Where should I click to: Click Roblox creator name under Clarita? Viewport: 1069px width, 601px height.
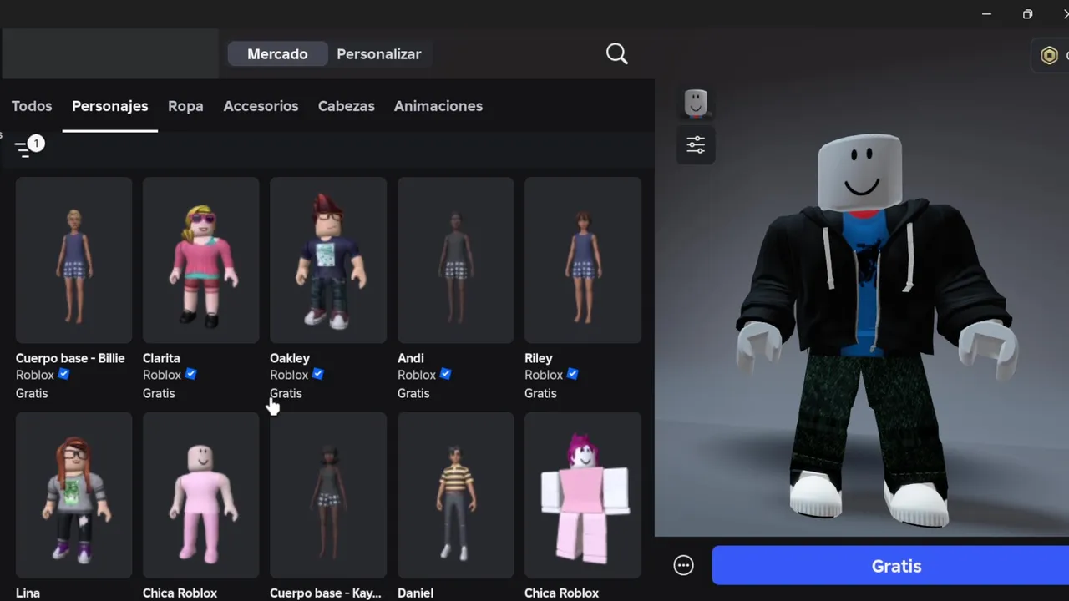(162, 375)
